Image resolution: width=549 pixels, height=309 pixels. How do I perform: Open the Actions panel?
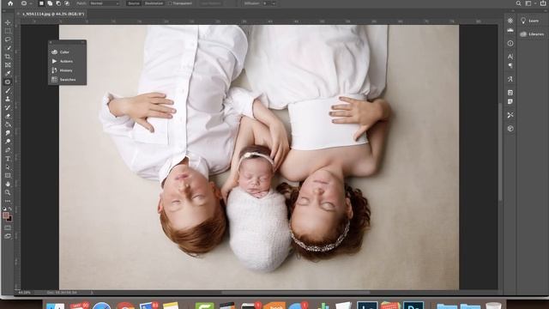point(67,61)
